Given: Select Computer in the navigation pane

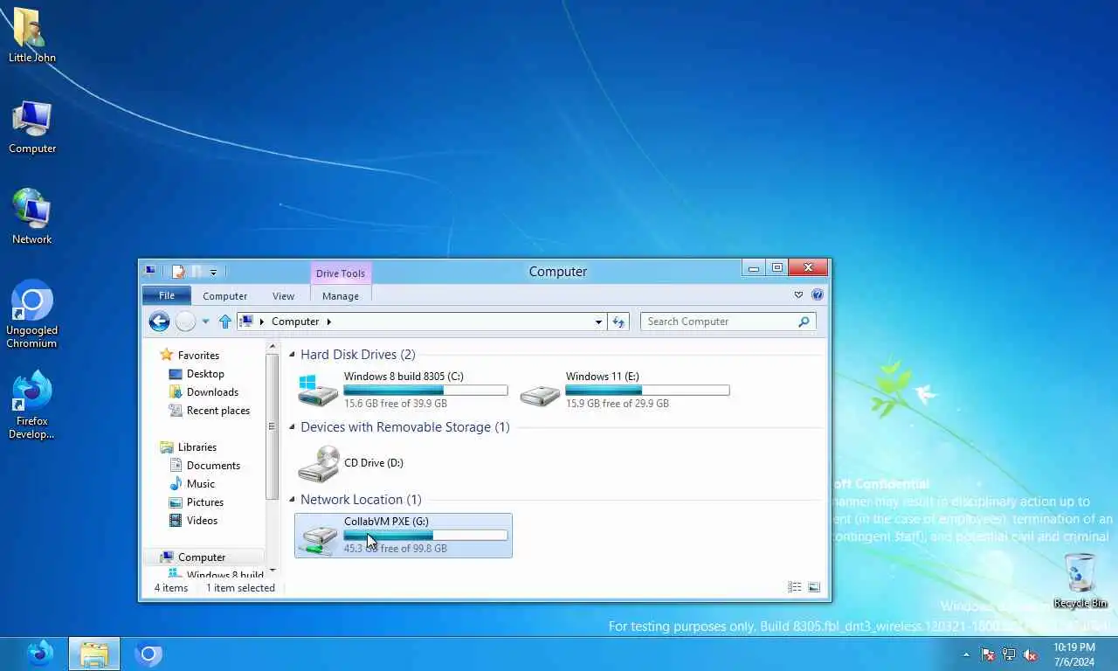Looking at the screenshot, I should [x=201, y=557].
